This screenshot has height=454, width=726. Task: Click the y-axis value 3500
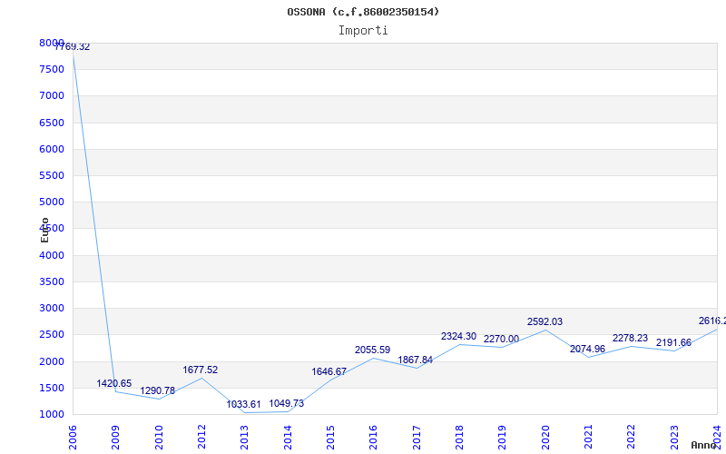[52, 281]
